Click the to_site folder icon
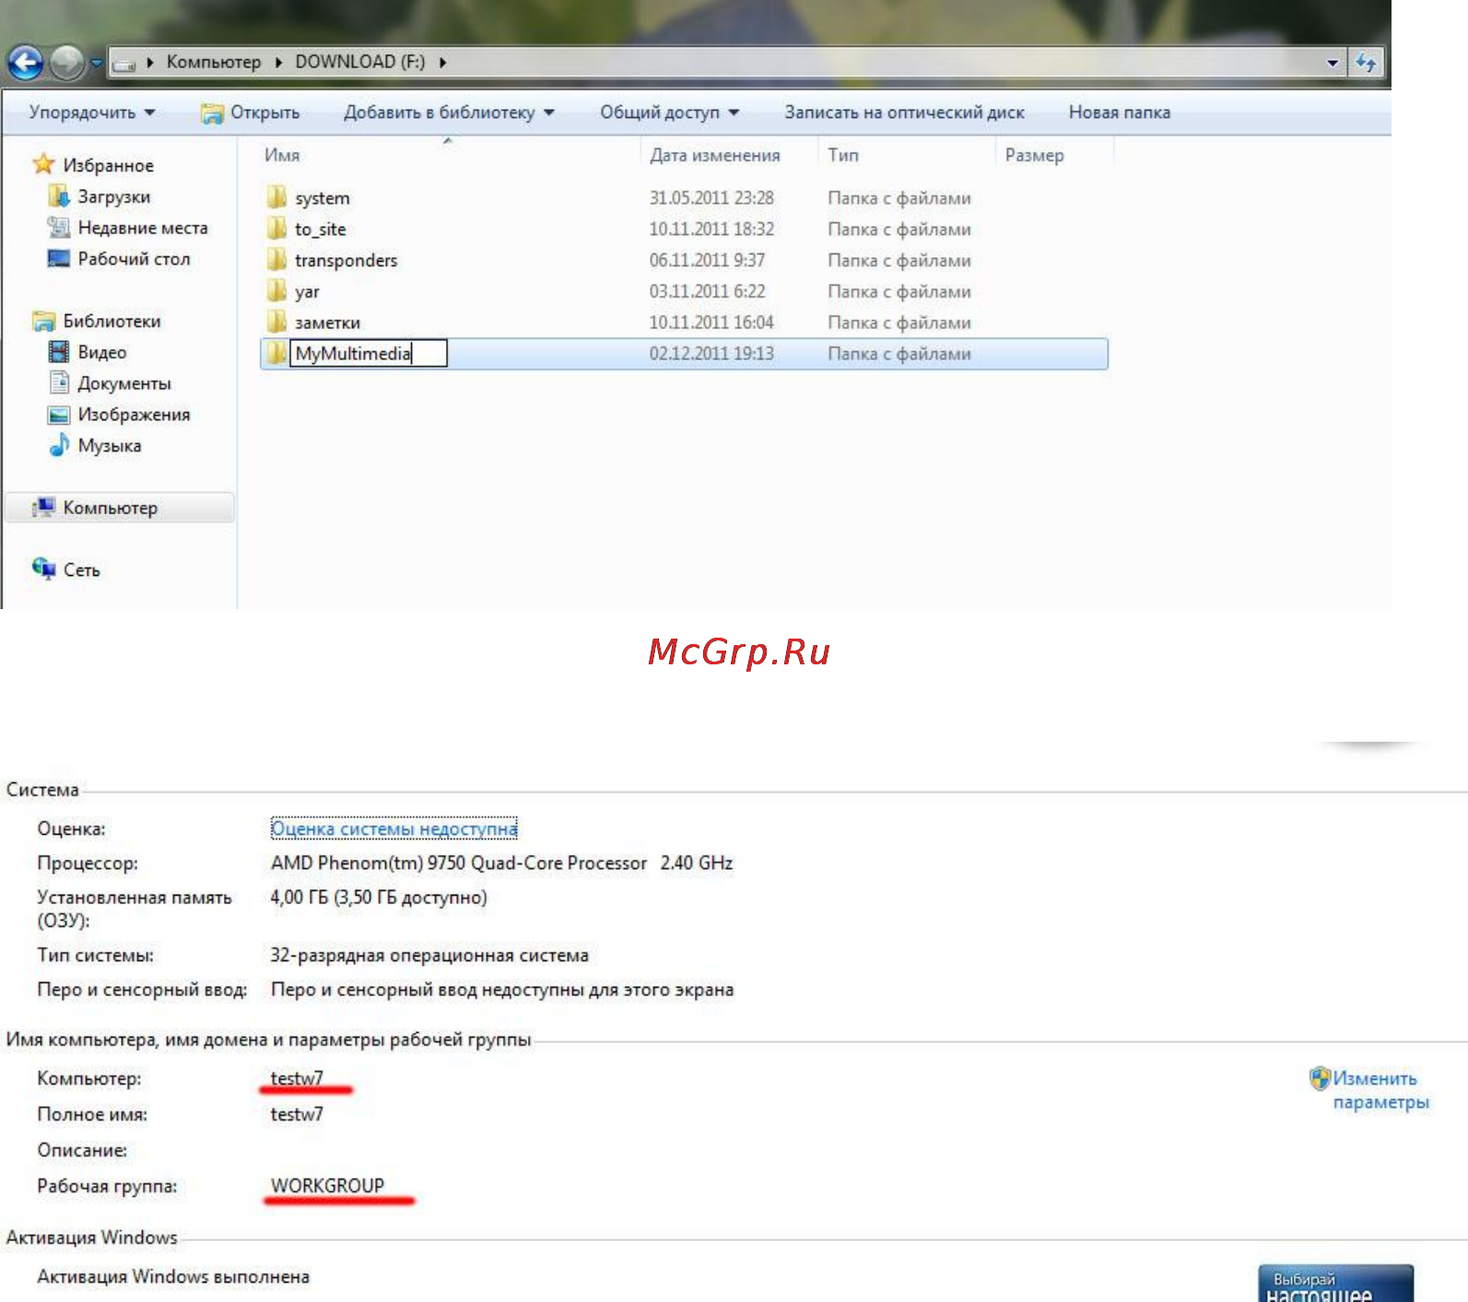1468x1302 pixels. click(276, 229)
